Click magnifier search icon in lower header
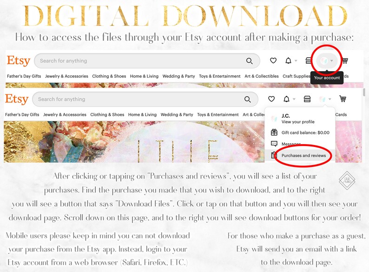The image size is (369, 272). click(247, 100)
